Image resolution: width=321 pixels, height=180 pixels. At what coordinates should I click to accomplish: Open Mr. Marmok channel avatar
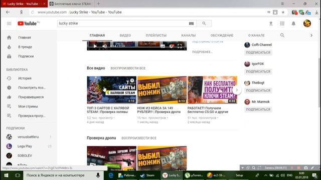point(247,102)
